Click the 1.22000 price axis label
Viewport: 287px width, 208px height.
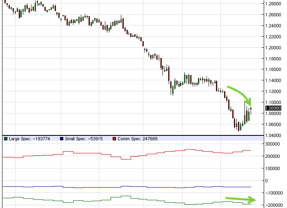pyautogui.click(x=273, y=37)
